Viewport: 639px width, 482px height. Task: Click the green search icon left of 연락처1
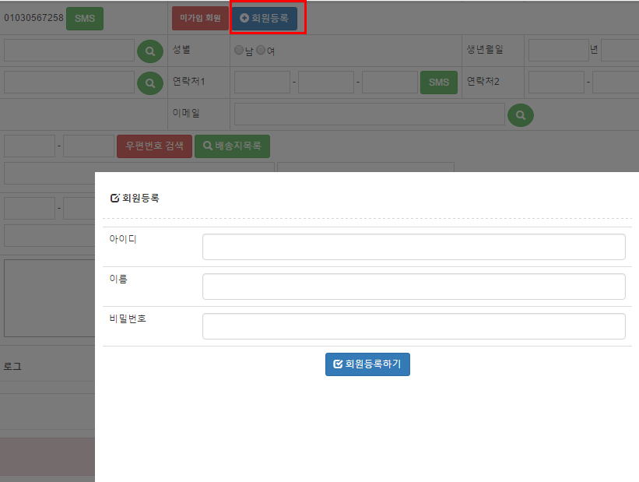click(150, 83)
